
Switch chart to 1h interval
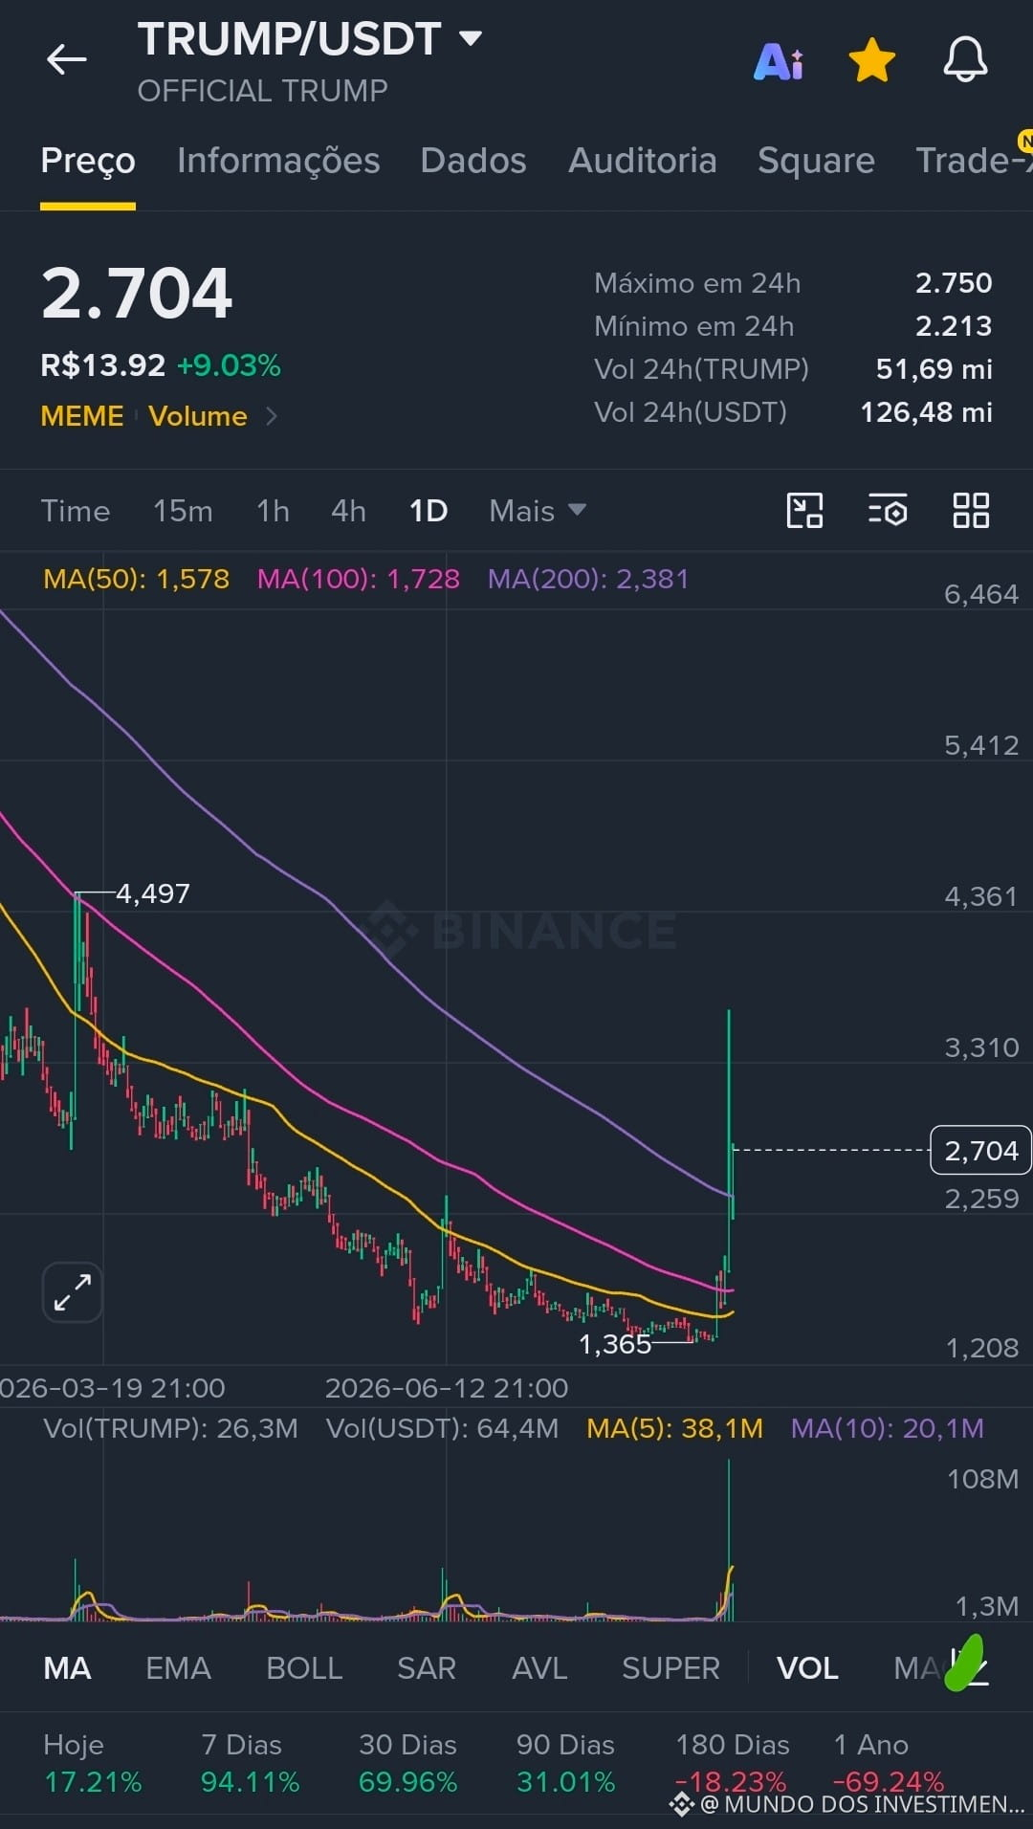(273, 511)
